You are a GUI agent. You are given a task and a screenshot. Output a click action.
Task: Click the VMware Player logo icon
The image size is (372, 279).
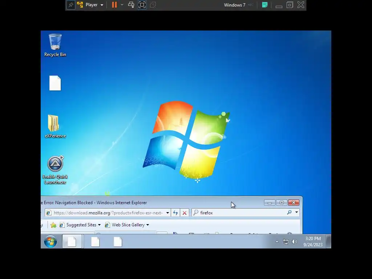80,5
